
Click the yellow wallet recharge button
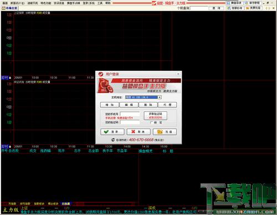point(165,132)
